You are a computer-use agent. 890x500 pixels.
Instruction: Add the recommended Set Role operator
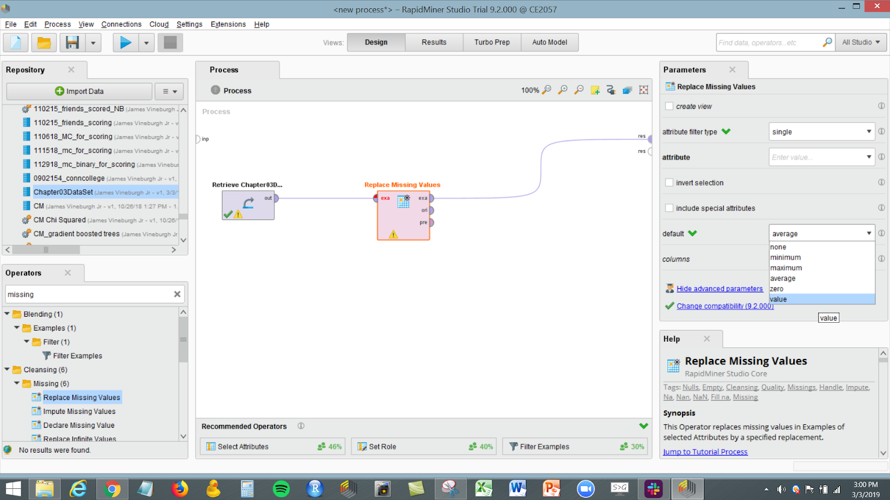click(424, 447)
